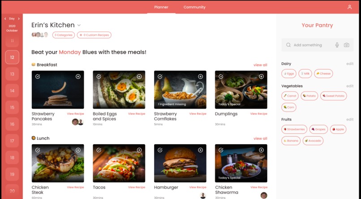Click the Add something search field

317,45
